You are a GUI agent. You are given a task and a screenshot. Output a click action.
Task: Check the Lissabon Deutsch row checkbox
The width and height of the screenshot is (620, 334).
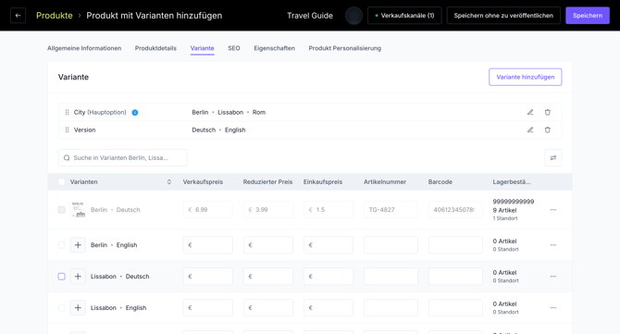tap(61, 277)
